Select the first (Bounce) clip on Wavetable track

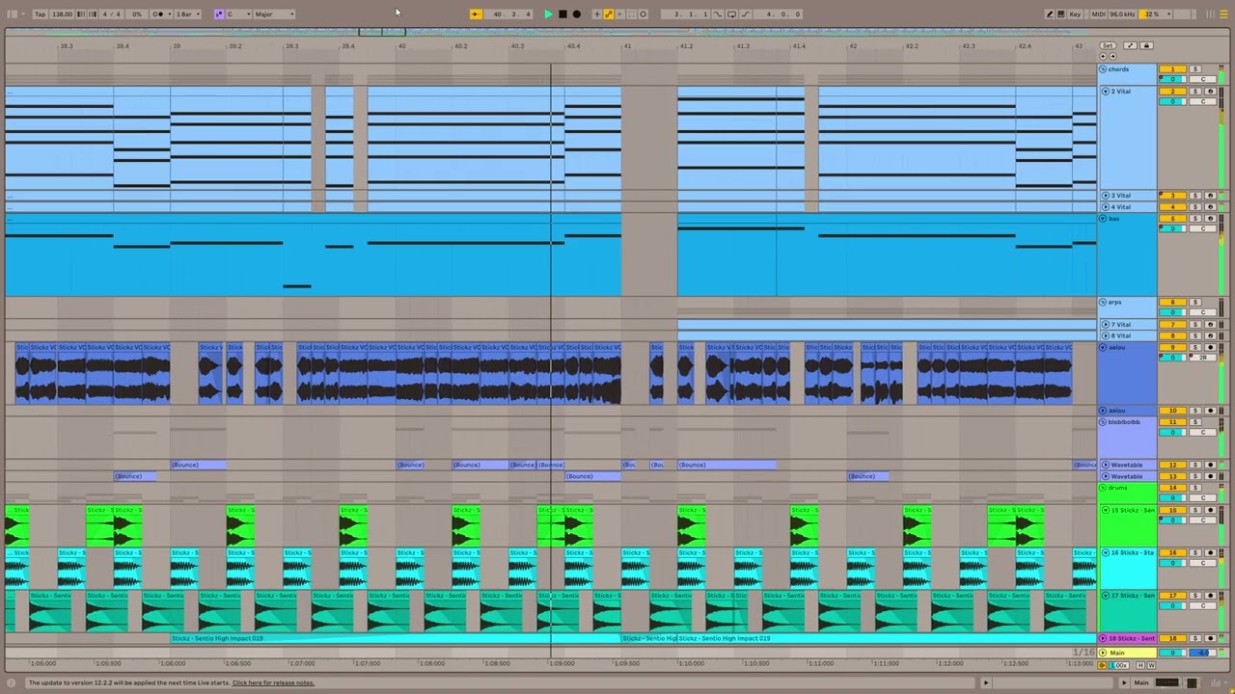click(199, 465)
